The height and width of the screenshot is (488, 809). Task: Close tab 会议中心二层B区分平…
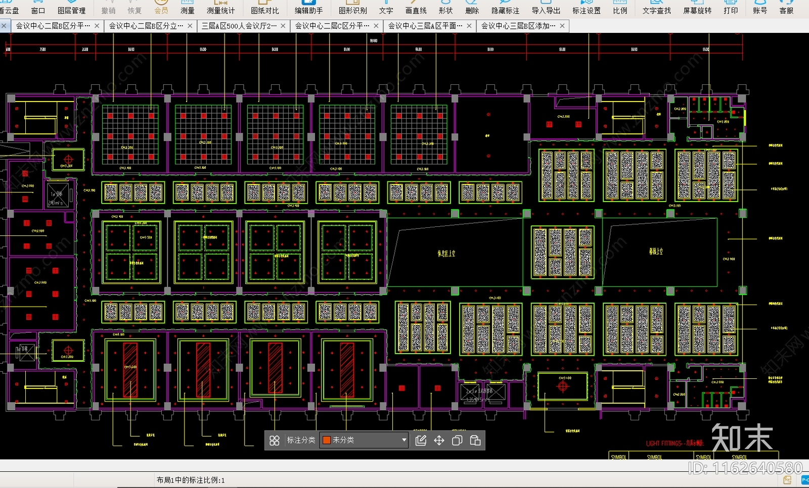pyautogui.click(x=97, y=26)
